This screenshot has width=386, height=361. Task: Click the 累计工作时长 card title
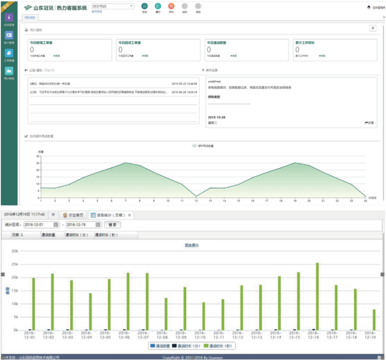pyautogui.click(x=305, y=43)
